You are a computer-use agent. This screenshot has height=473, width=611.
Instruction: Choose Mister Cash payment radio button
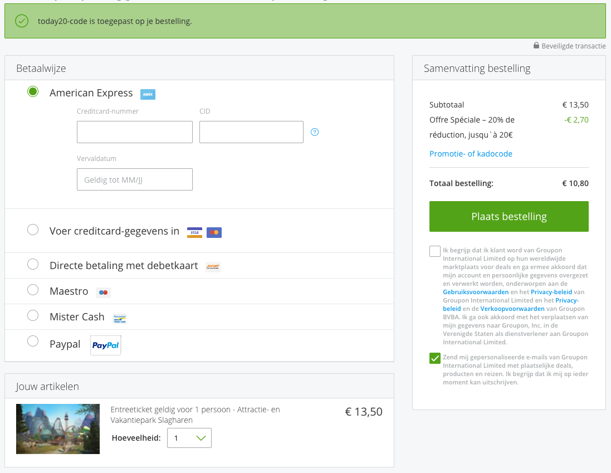tap(33, 315)
